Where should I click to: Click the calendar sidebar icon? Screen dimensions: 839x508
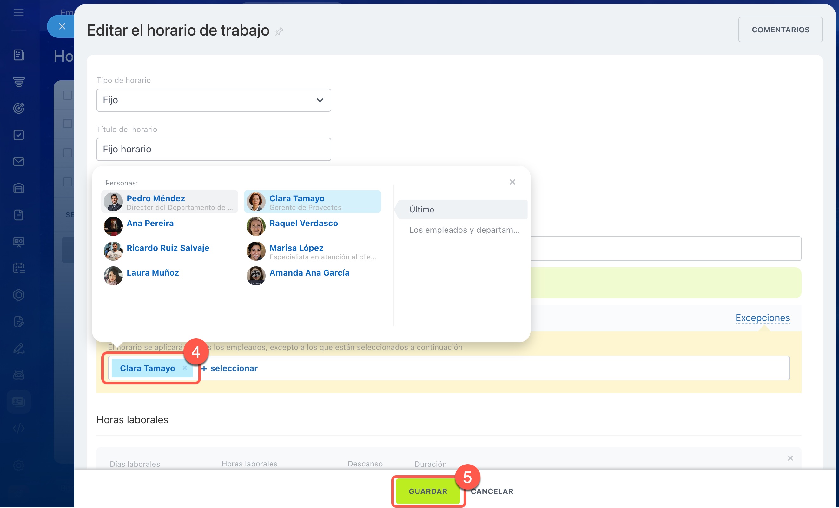(x=19, y=268)
